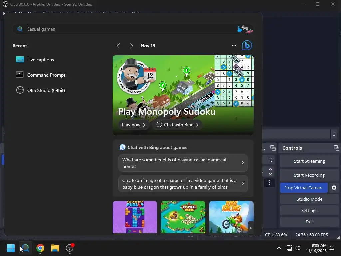
Task: Click the taskbar Search icon
Action: (x=25, y=248)
